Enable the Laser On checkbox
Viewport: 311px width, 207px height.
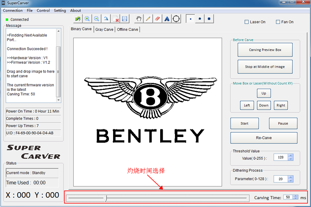pyautogui.click(x=247, y=22)
